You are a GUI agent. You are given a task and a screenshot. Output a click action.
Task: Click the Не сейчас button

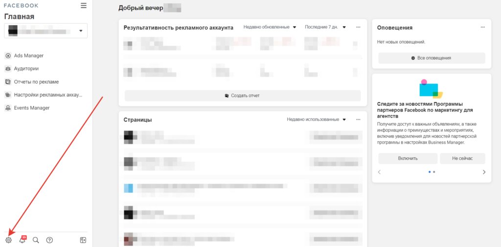[x=462, y=158]
